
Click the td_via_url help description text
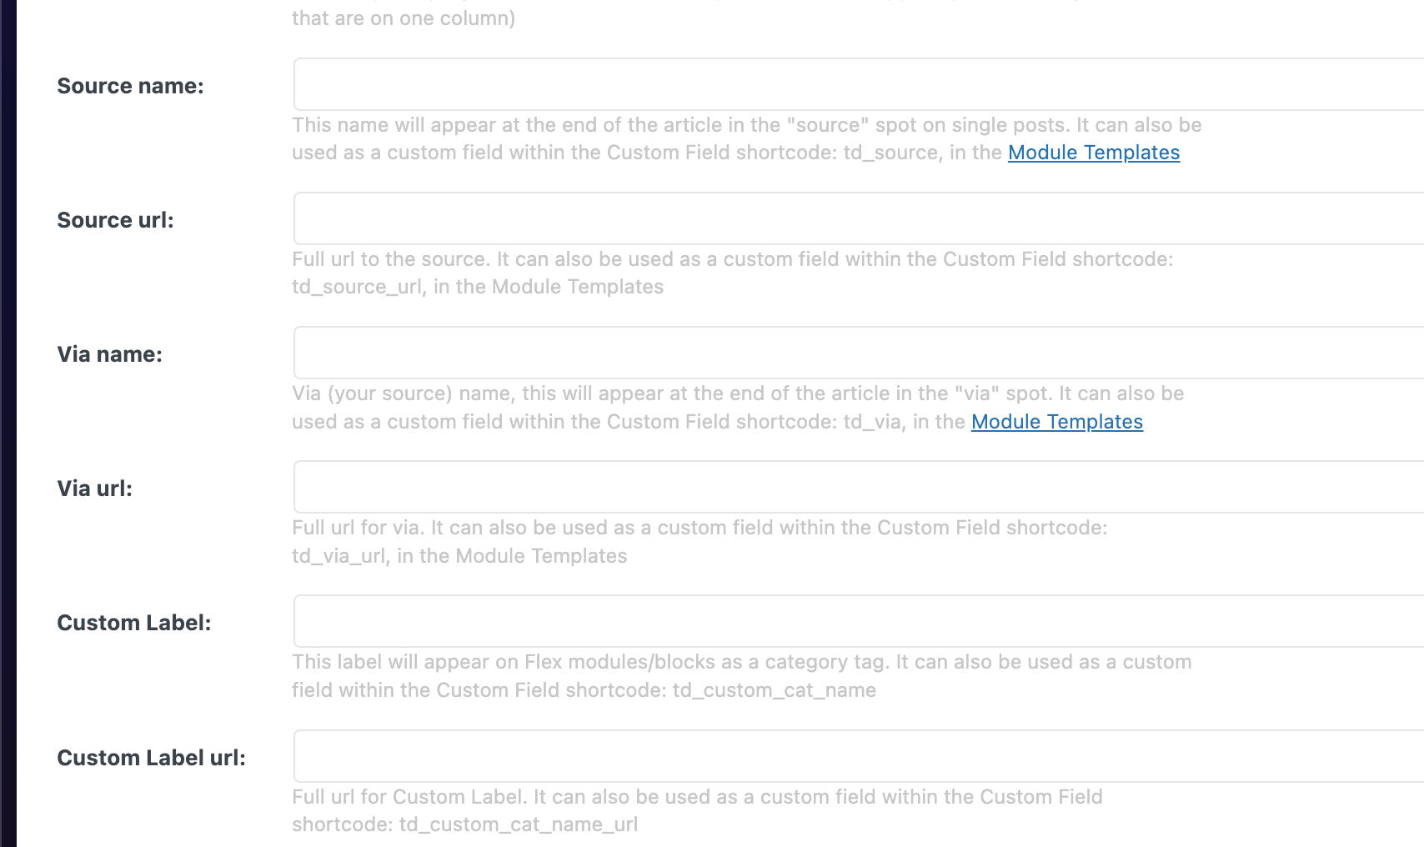[x=699, y=542]
